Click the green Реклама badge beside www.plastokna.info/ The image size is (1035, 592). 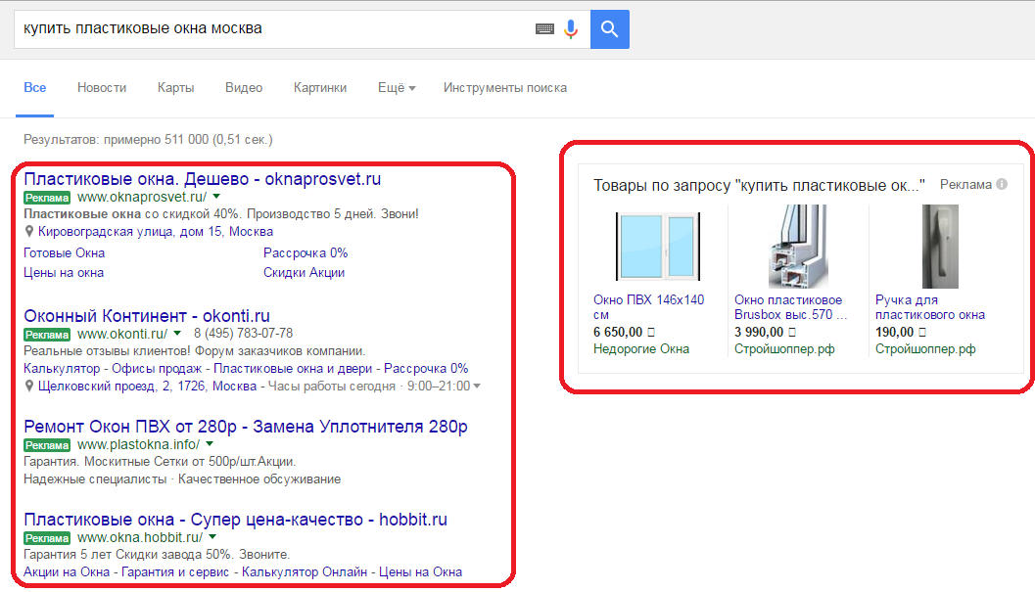point(47,445)
